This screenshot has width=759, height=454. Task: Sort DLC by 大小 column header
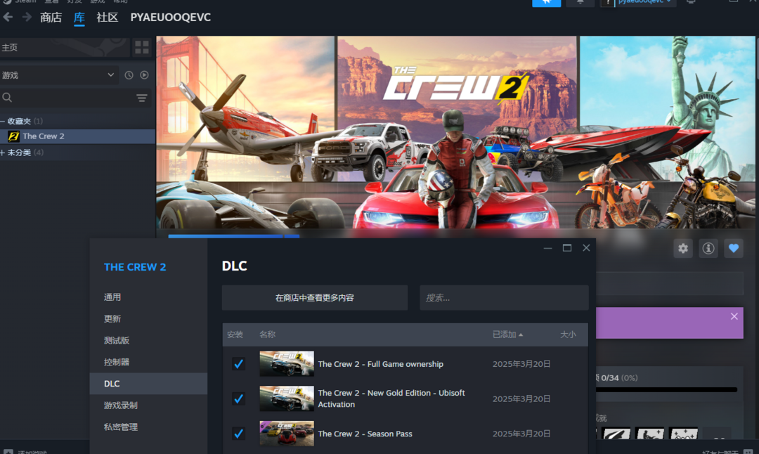click(568, 335)
